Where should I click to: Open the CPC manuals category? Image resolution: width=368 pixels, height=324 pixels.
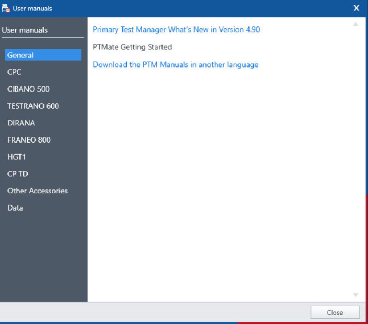(x=14, y=72)
